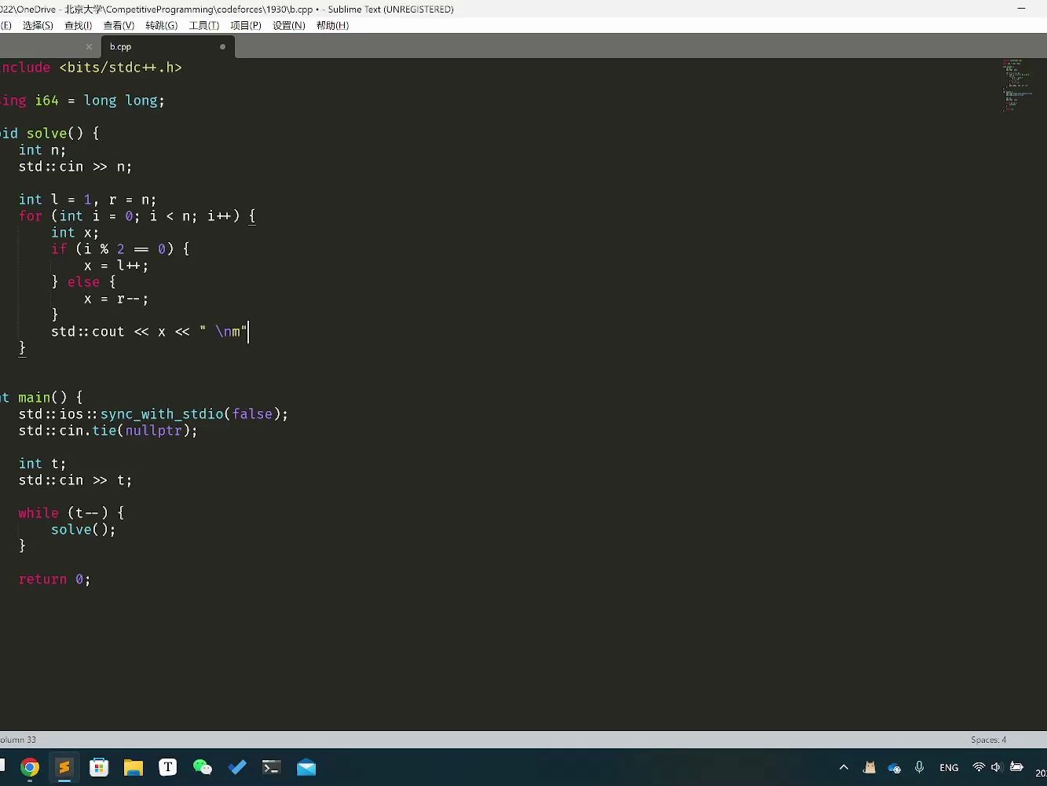Change the ENG input language
The width and height of the screenshot is (1047, 786).
pos(949,768)
